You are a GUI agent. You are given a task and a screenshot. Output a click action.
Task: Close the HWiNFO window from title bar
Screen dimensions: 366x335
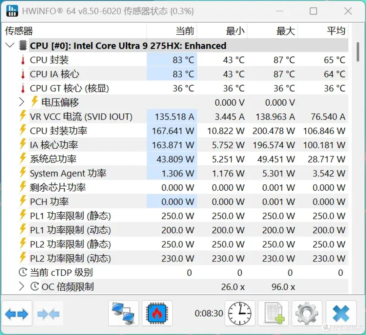point(348,11)
